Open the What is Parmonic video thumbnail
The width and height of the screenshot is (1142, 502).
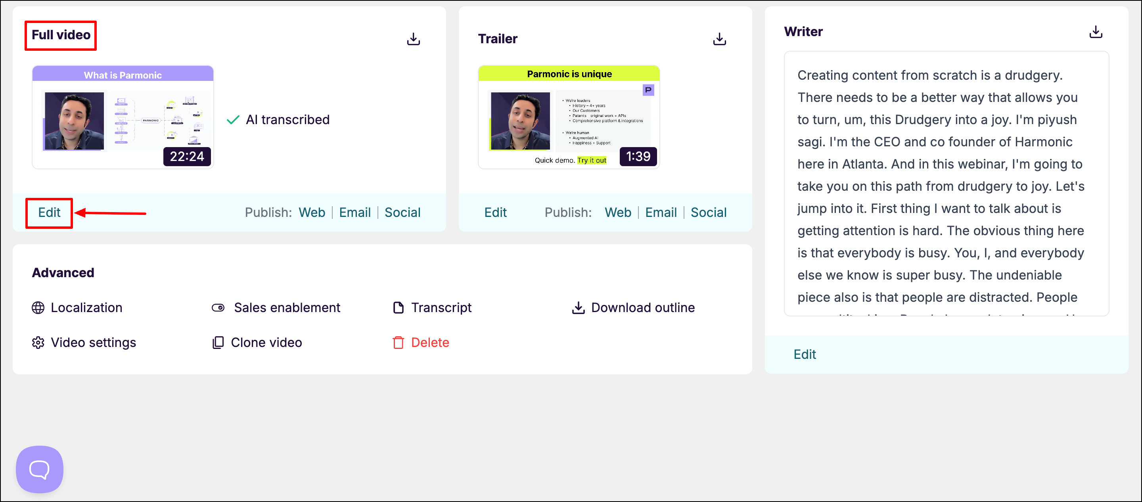tap(123, 117)
